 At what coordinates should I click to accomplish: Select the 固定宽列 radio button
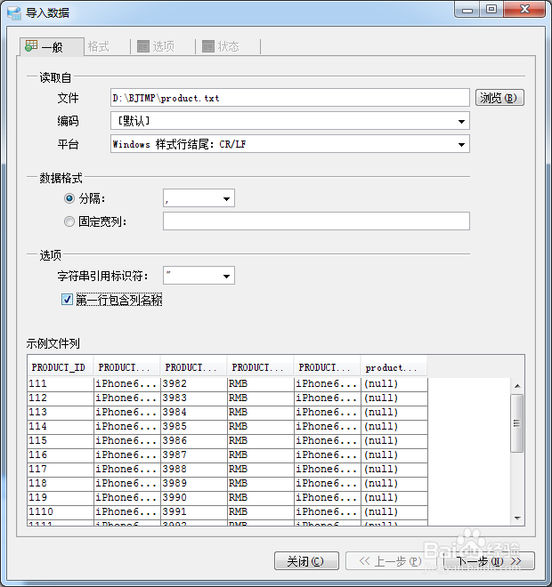click(x=69, y=221)
